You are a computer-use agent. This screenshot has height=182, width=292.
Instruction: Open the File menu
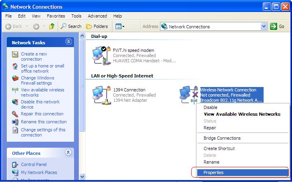click(8, 16)
